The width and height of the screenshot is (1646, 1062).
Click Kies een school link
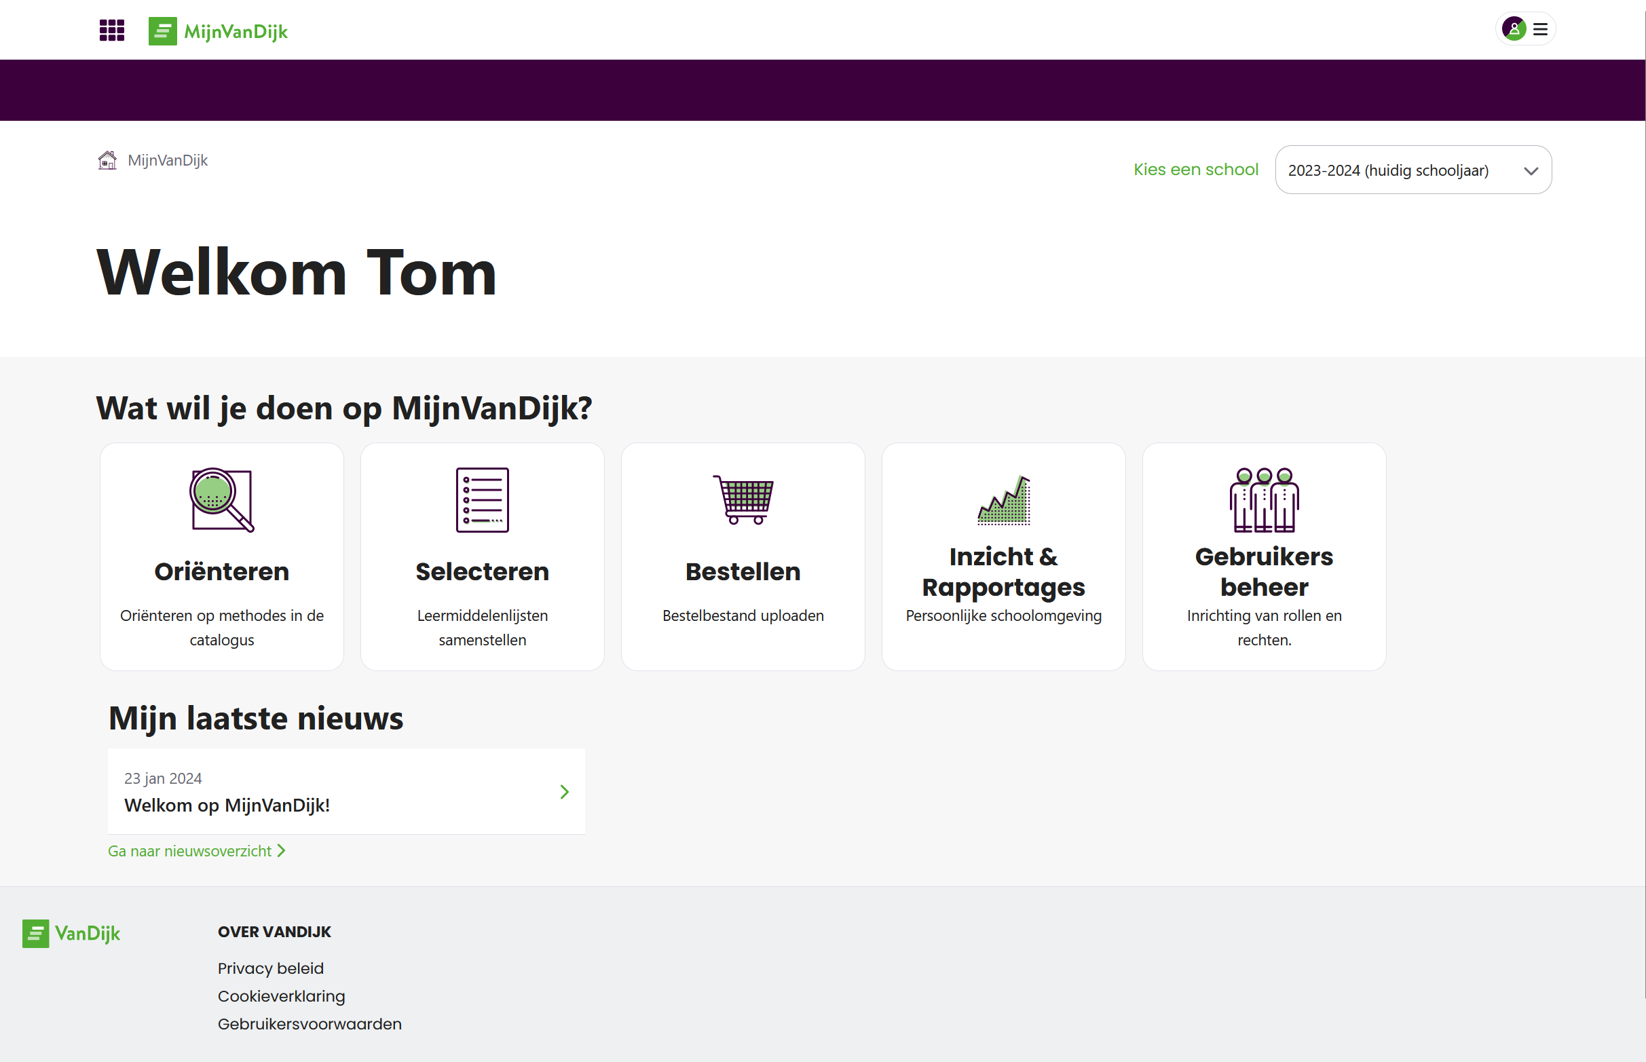tap(1196, 170)
